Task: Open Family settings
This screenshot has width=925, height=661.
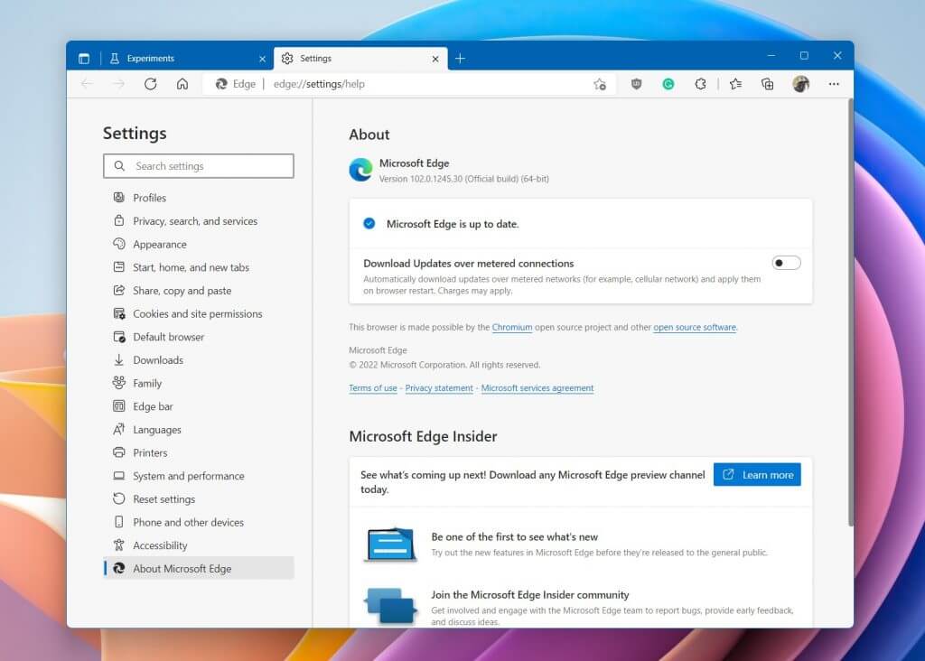Action: [x=198, y=383]
